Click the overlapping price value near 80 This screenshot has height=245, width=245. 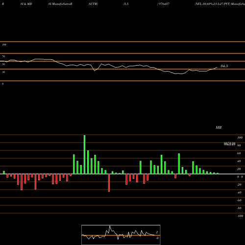pyautogui.click(x=229, y=144)
